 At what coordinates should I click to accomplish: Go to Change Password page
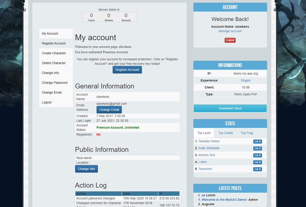54,83
